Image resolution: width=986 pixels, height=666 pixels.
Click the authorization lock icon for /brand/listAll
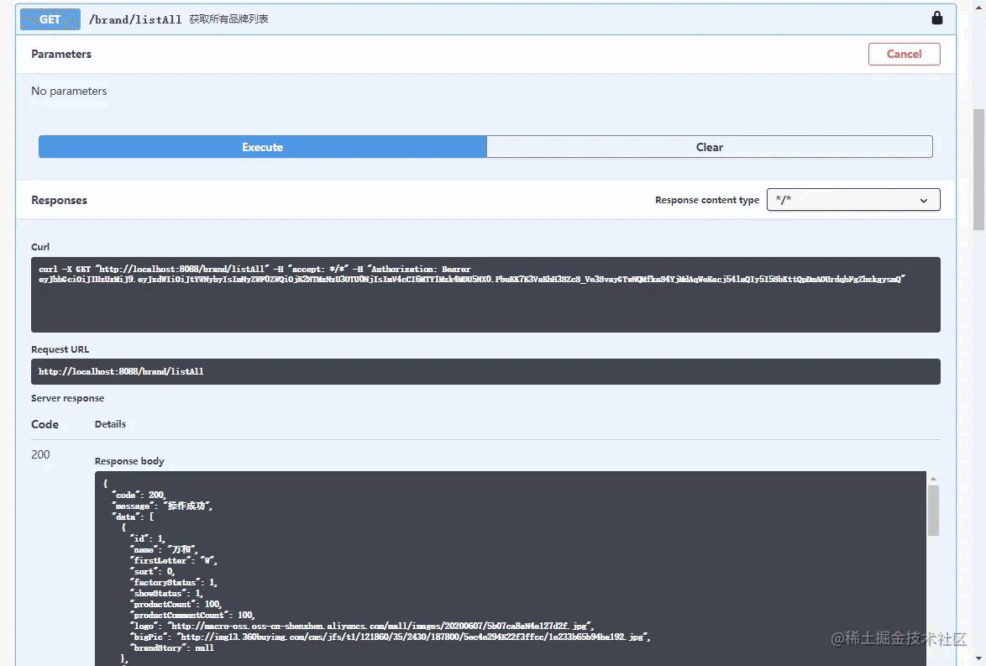coord(937,18)
